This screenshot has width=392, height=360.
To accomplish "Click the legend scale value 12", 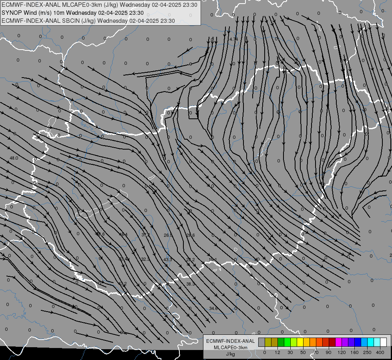I will 277,352.
